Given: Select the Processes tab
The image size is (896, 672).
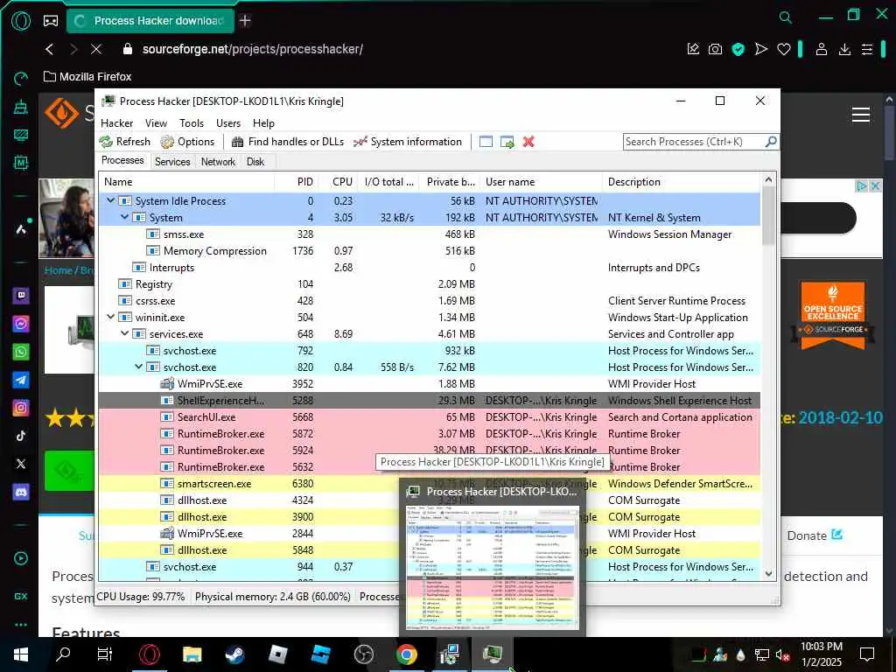Looking at the screenshot, I should coord(122,161).
